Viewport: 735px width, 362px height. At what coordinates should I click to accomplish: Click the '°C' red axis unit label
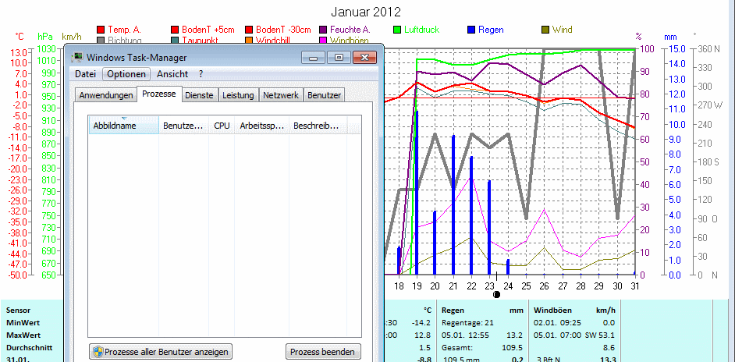pos(20,36)
